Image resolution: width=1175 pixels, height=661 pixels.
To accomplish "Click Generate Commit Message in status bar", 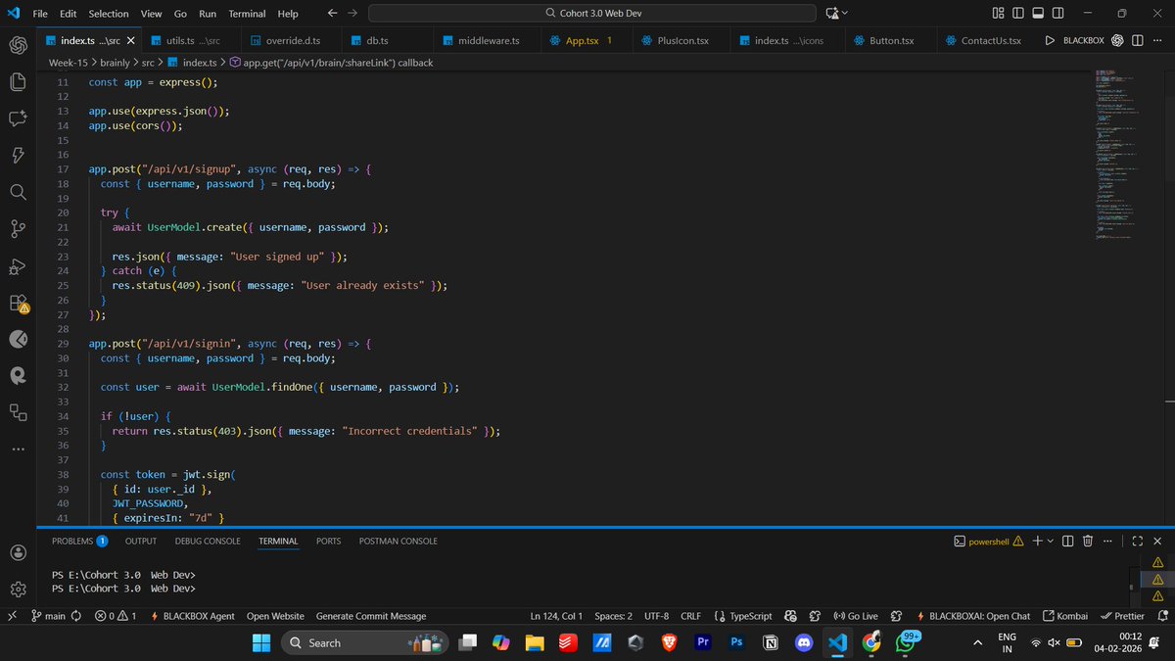I will click(x=371, y=616).
